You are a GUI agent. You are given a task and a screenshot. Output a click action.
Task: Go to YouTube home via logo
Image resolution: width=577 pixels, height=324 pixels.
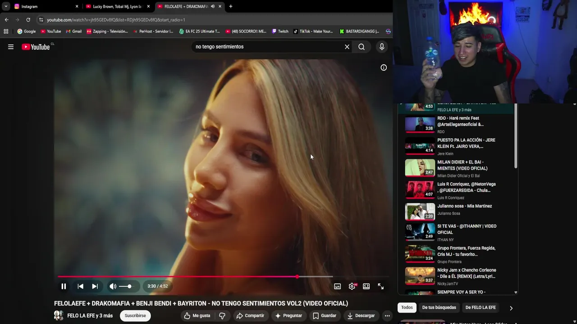pyautogui.click(x=36, y=47)
